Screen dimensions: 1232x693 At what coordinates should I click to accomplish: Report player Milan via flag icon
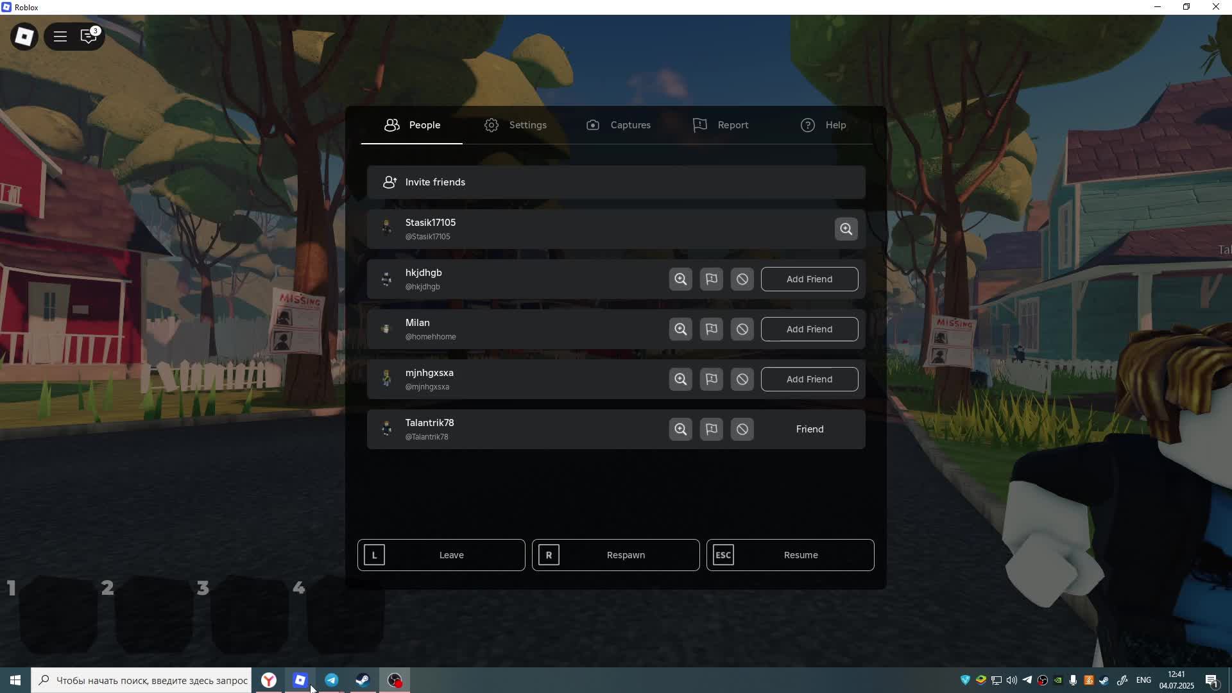pos(711,329)
